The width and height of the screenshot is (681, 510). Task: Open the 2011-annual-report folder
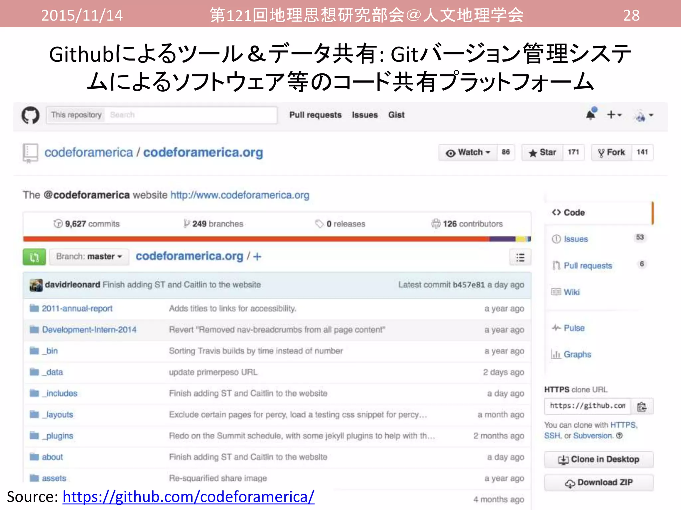coord(77,308)
